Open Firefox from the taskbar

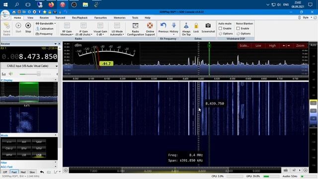point(51,4)
